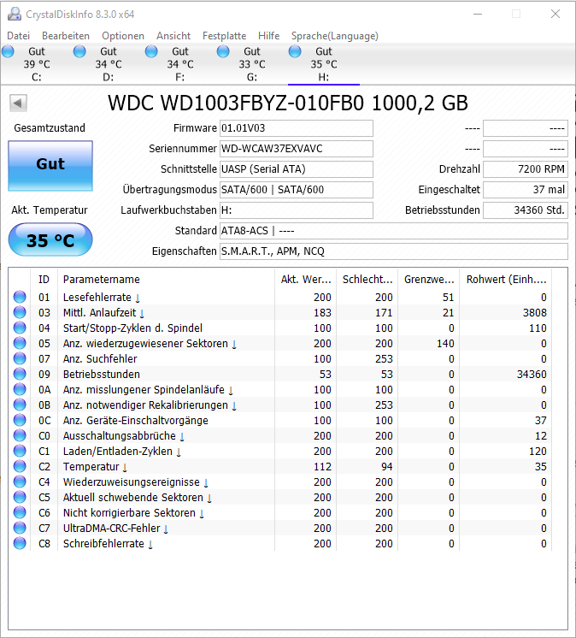Open the Festplatte menu

point(225,36)
